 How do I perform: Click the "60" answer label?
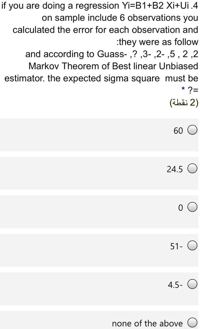point(178,131)
